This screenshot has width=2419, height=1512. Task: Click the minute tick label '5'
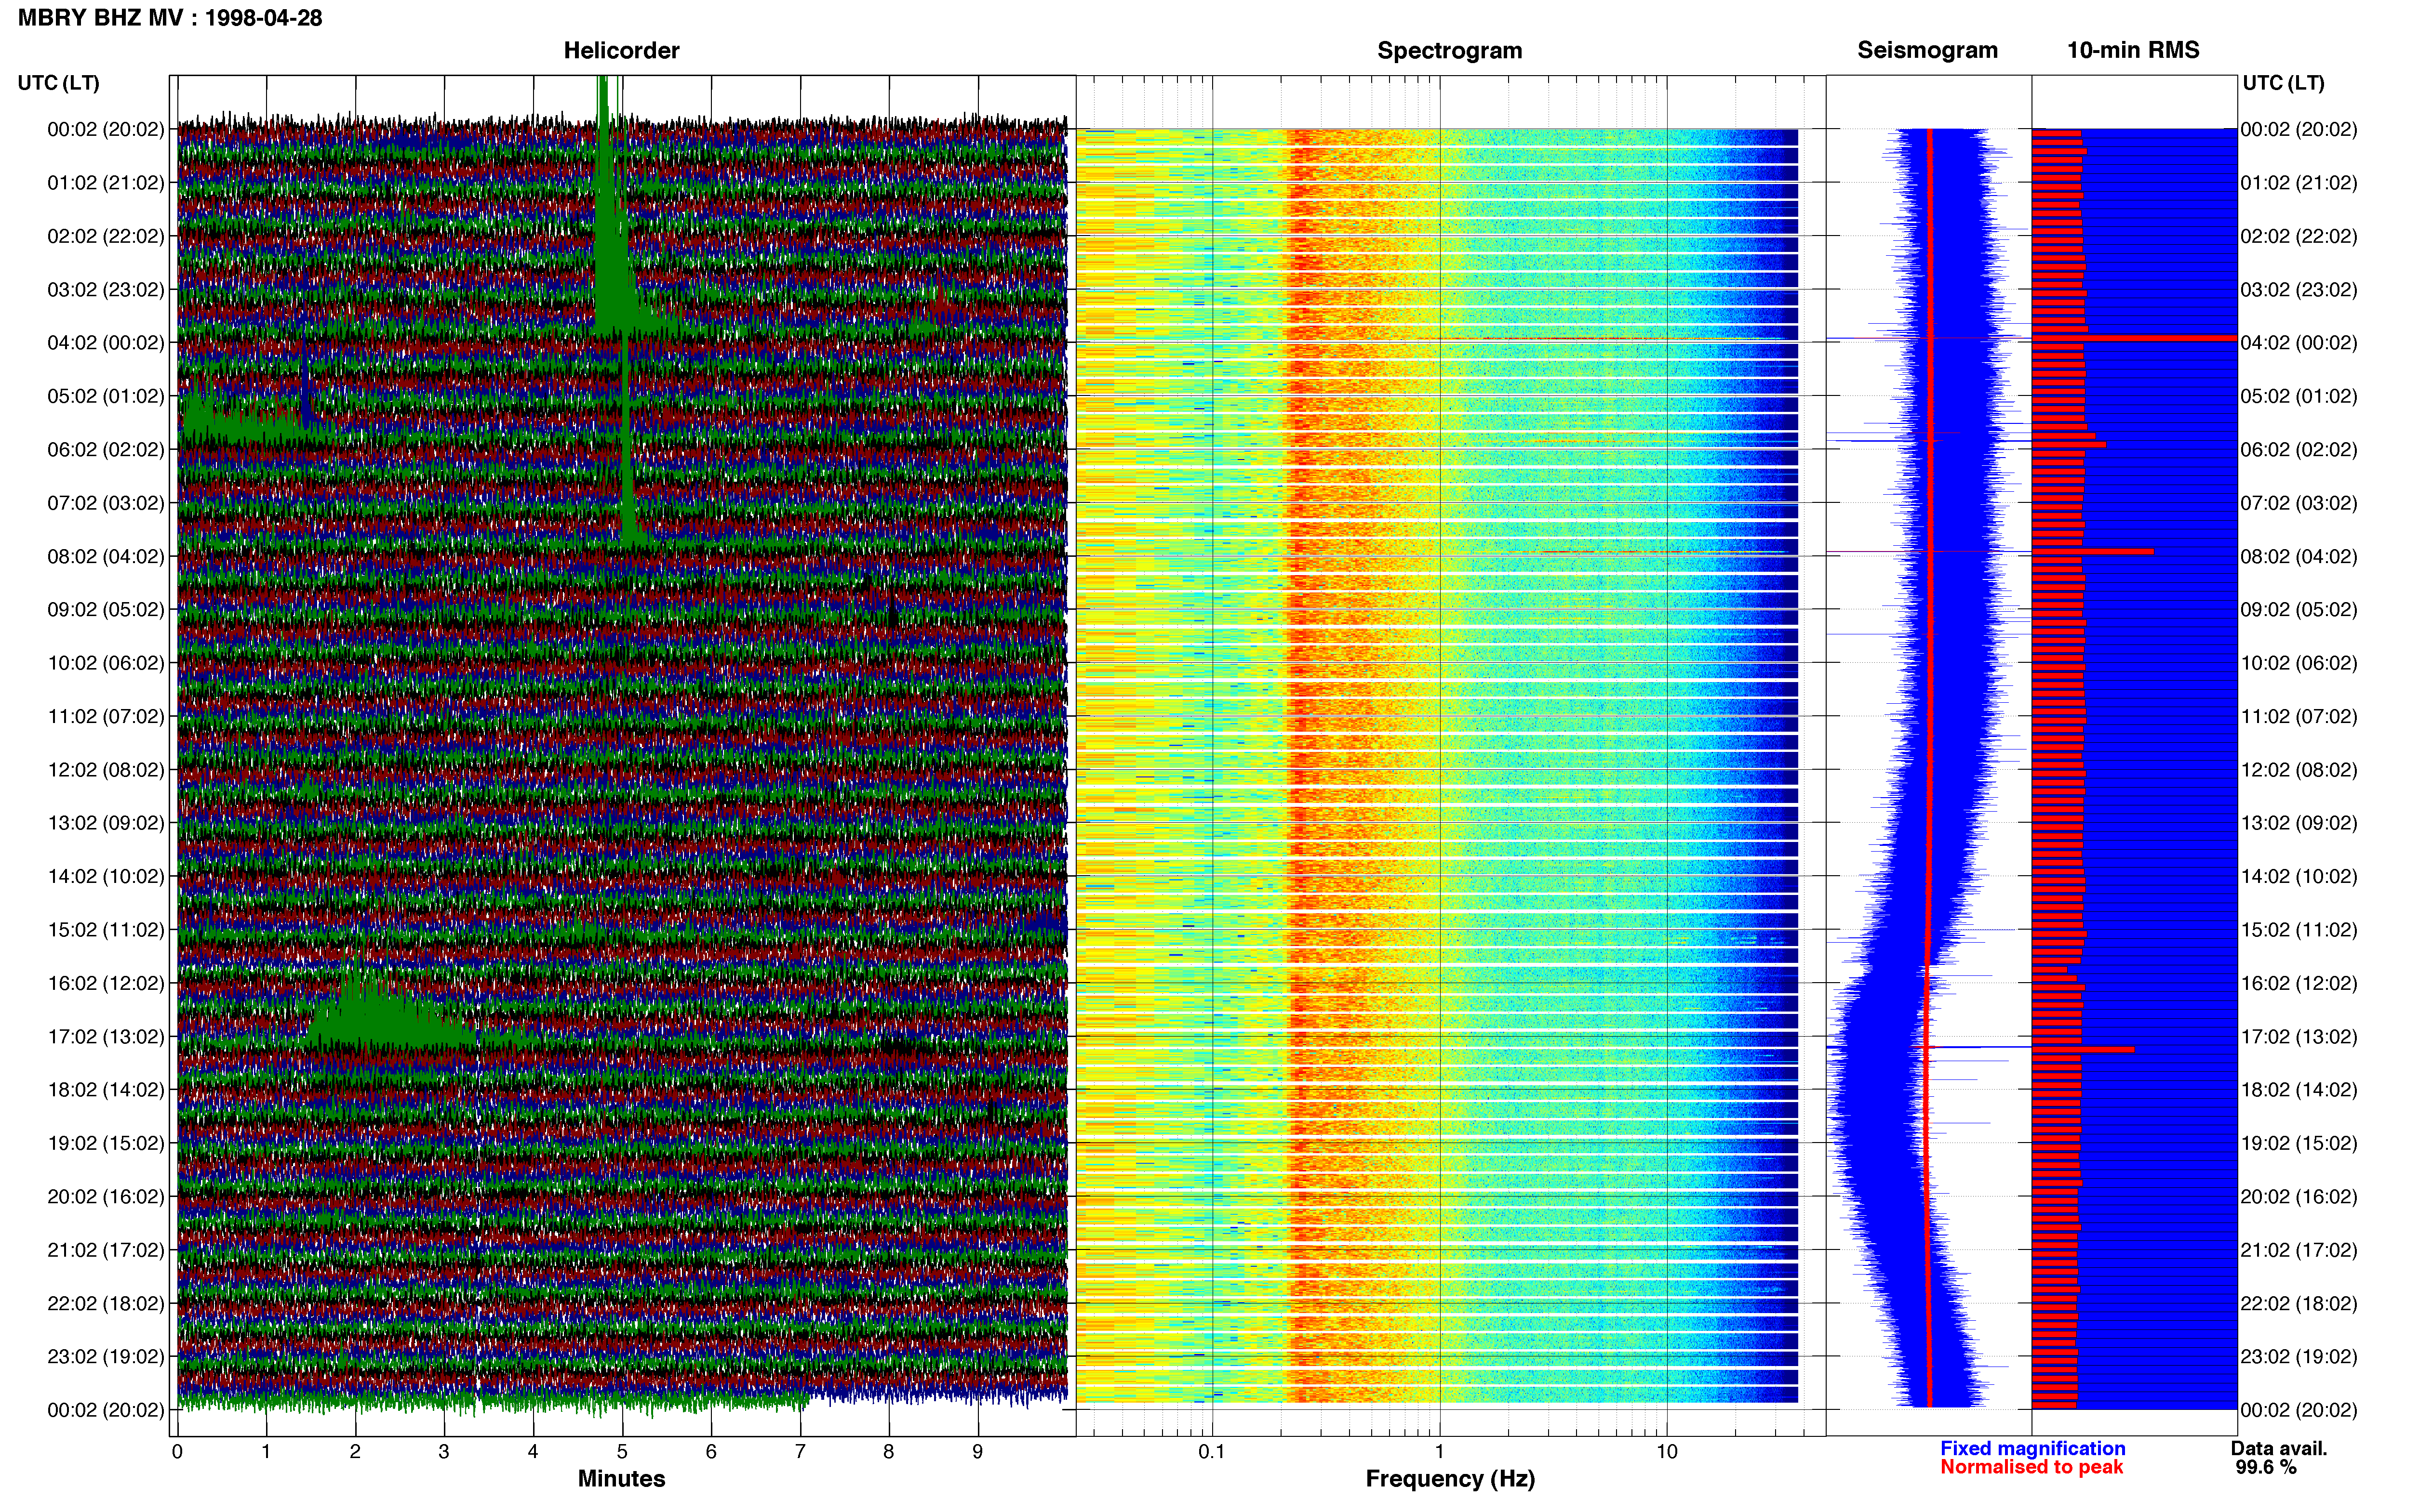[x=621, y=1452]
